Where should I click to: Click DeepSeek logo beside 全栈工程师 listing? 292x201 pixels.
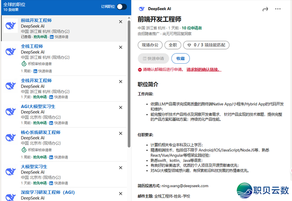[x=11, y=52]
